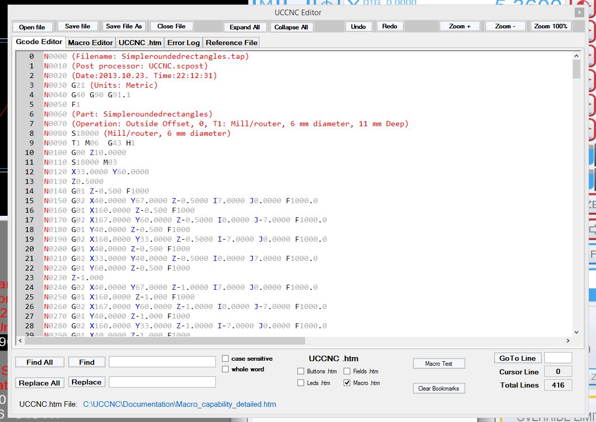The height and width of the screenshot is (422, 596).
Task: Click the line number 14 in gutter
Action: (x=29, y=191)
